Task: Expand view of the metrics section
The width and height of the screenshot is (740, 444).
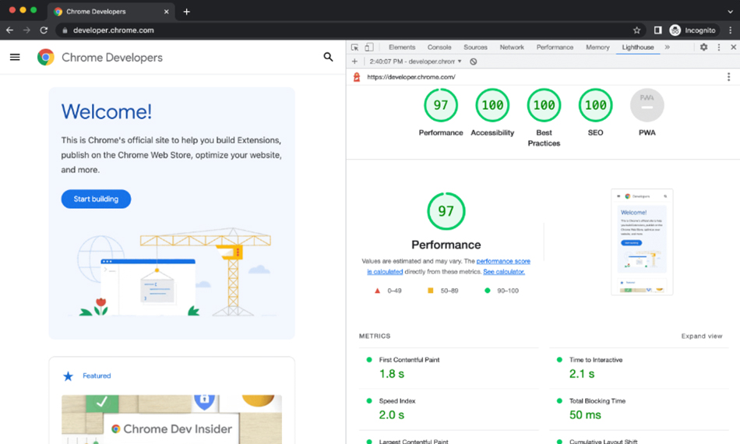Action: point(701,336)
